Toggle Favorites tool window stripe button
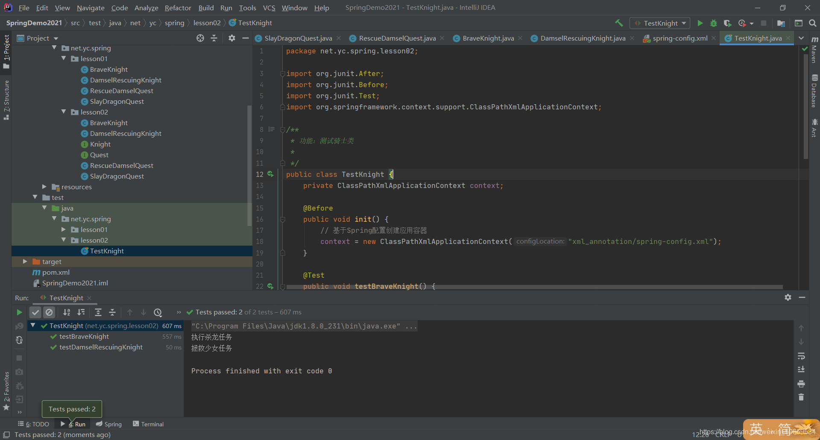This screenshot has height=440, width=820. click(x=6, y=391)
